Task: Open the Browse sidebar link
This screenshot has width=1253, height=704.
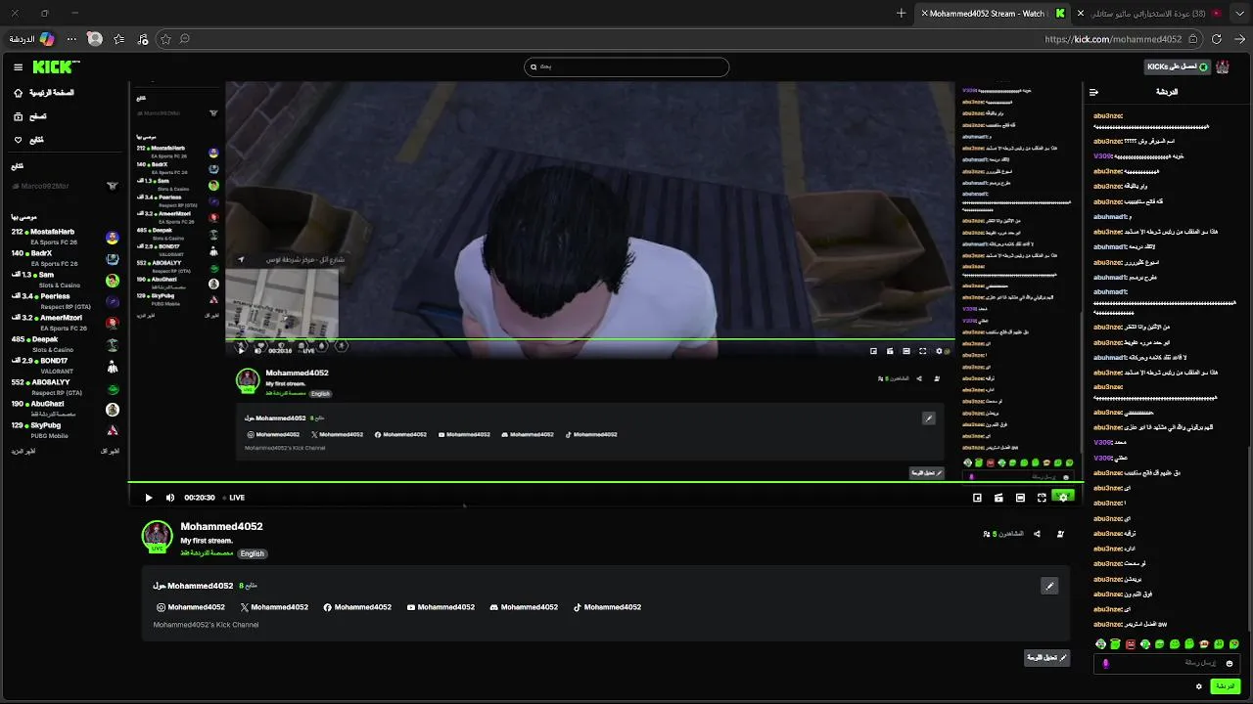Action: click(30, 116)
